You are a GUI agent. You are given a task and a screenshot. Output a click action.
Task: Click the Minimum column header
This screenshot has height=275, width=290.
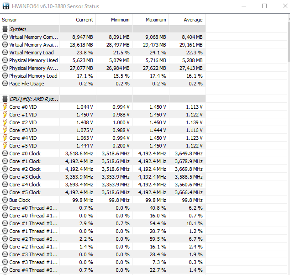tap(114, 20)
